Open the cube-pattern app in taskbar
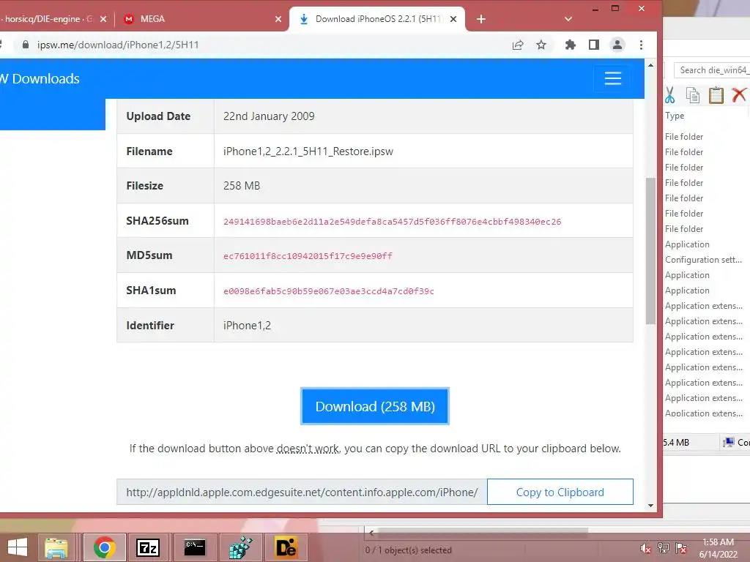Screen dimensions: 750x562 240,547
